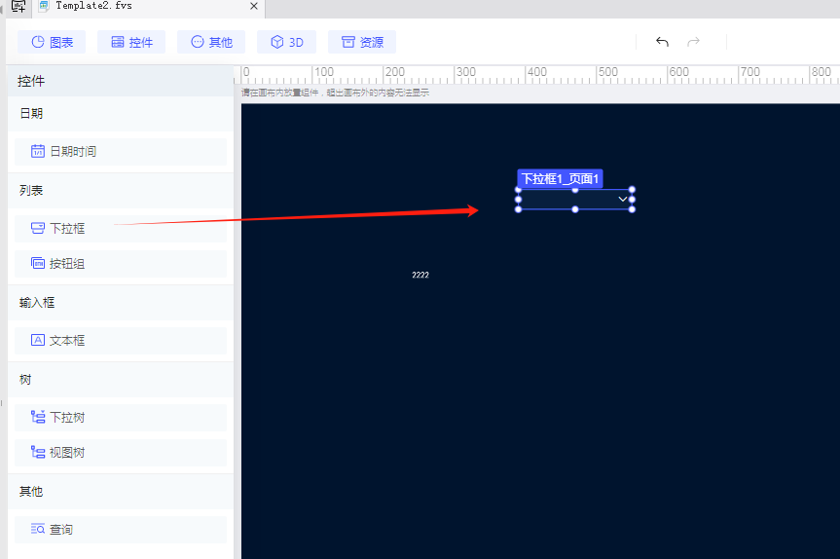Select the 日期时间 widget
The image size is (840, 559).
click(x=121, y=152)
